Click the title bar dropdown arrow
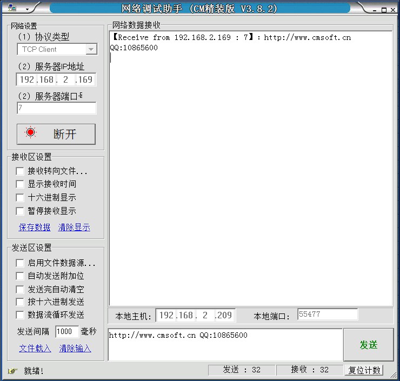The width and height of the screenshot is (400, 381). [27, 10]
